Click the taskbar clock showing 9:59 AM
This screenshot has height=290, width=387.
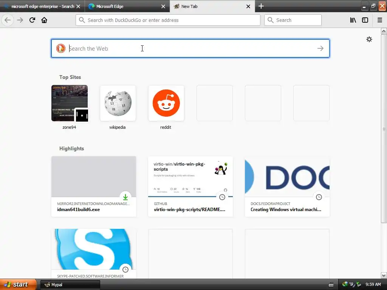[x=373, y=285]
